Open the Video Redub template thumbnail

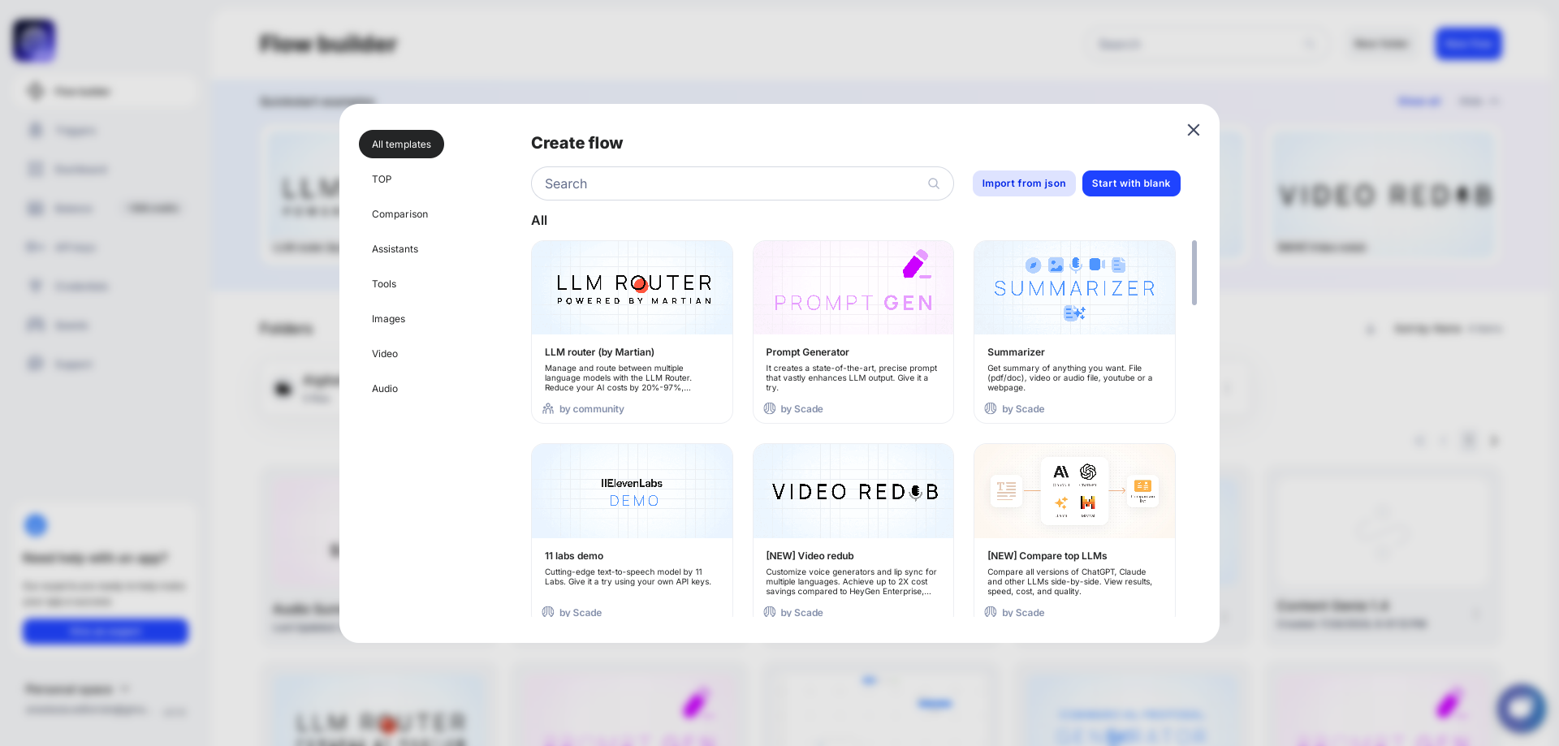[853, 491]
